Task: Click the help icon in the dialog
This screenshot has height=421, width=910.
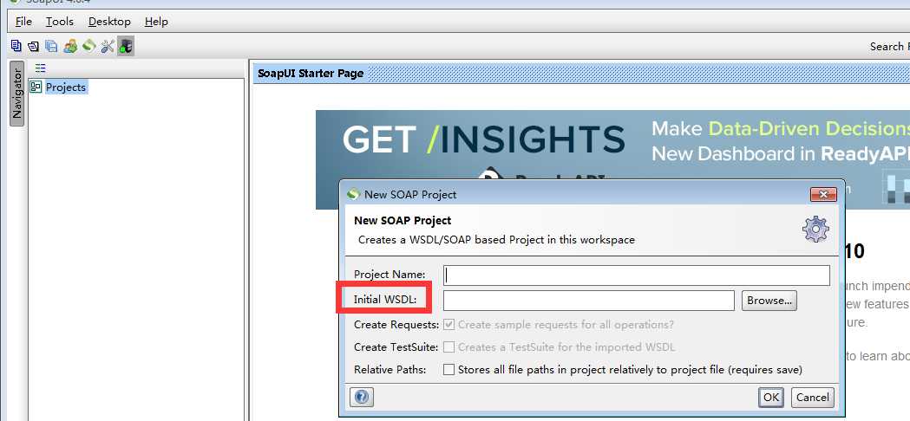Action: pos(362,398)
